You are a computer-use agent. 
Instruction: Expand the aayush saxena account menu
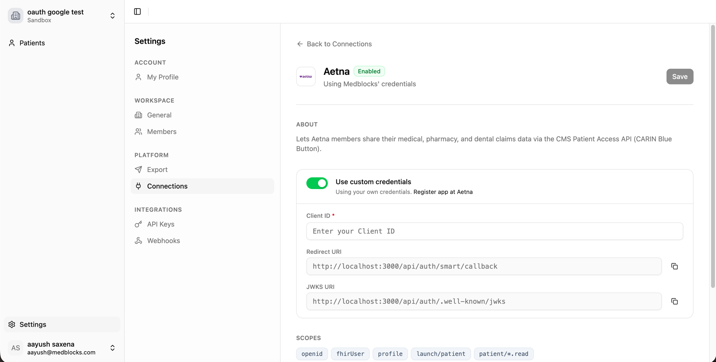(x=112, y=348)
